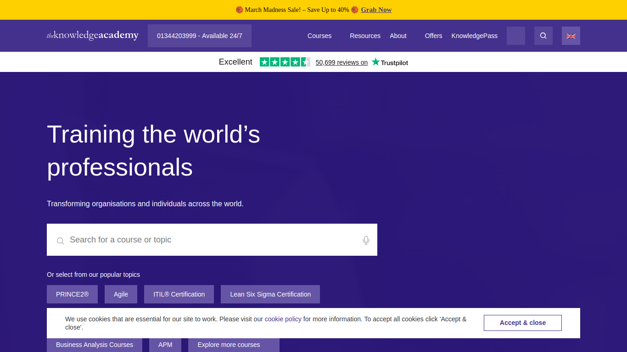Open the cookie policy link

coord(283,319)
